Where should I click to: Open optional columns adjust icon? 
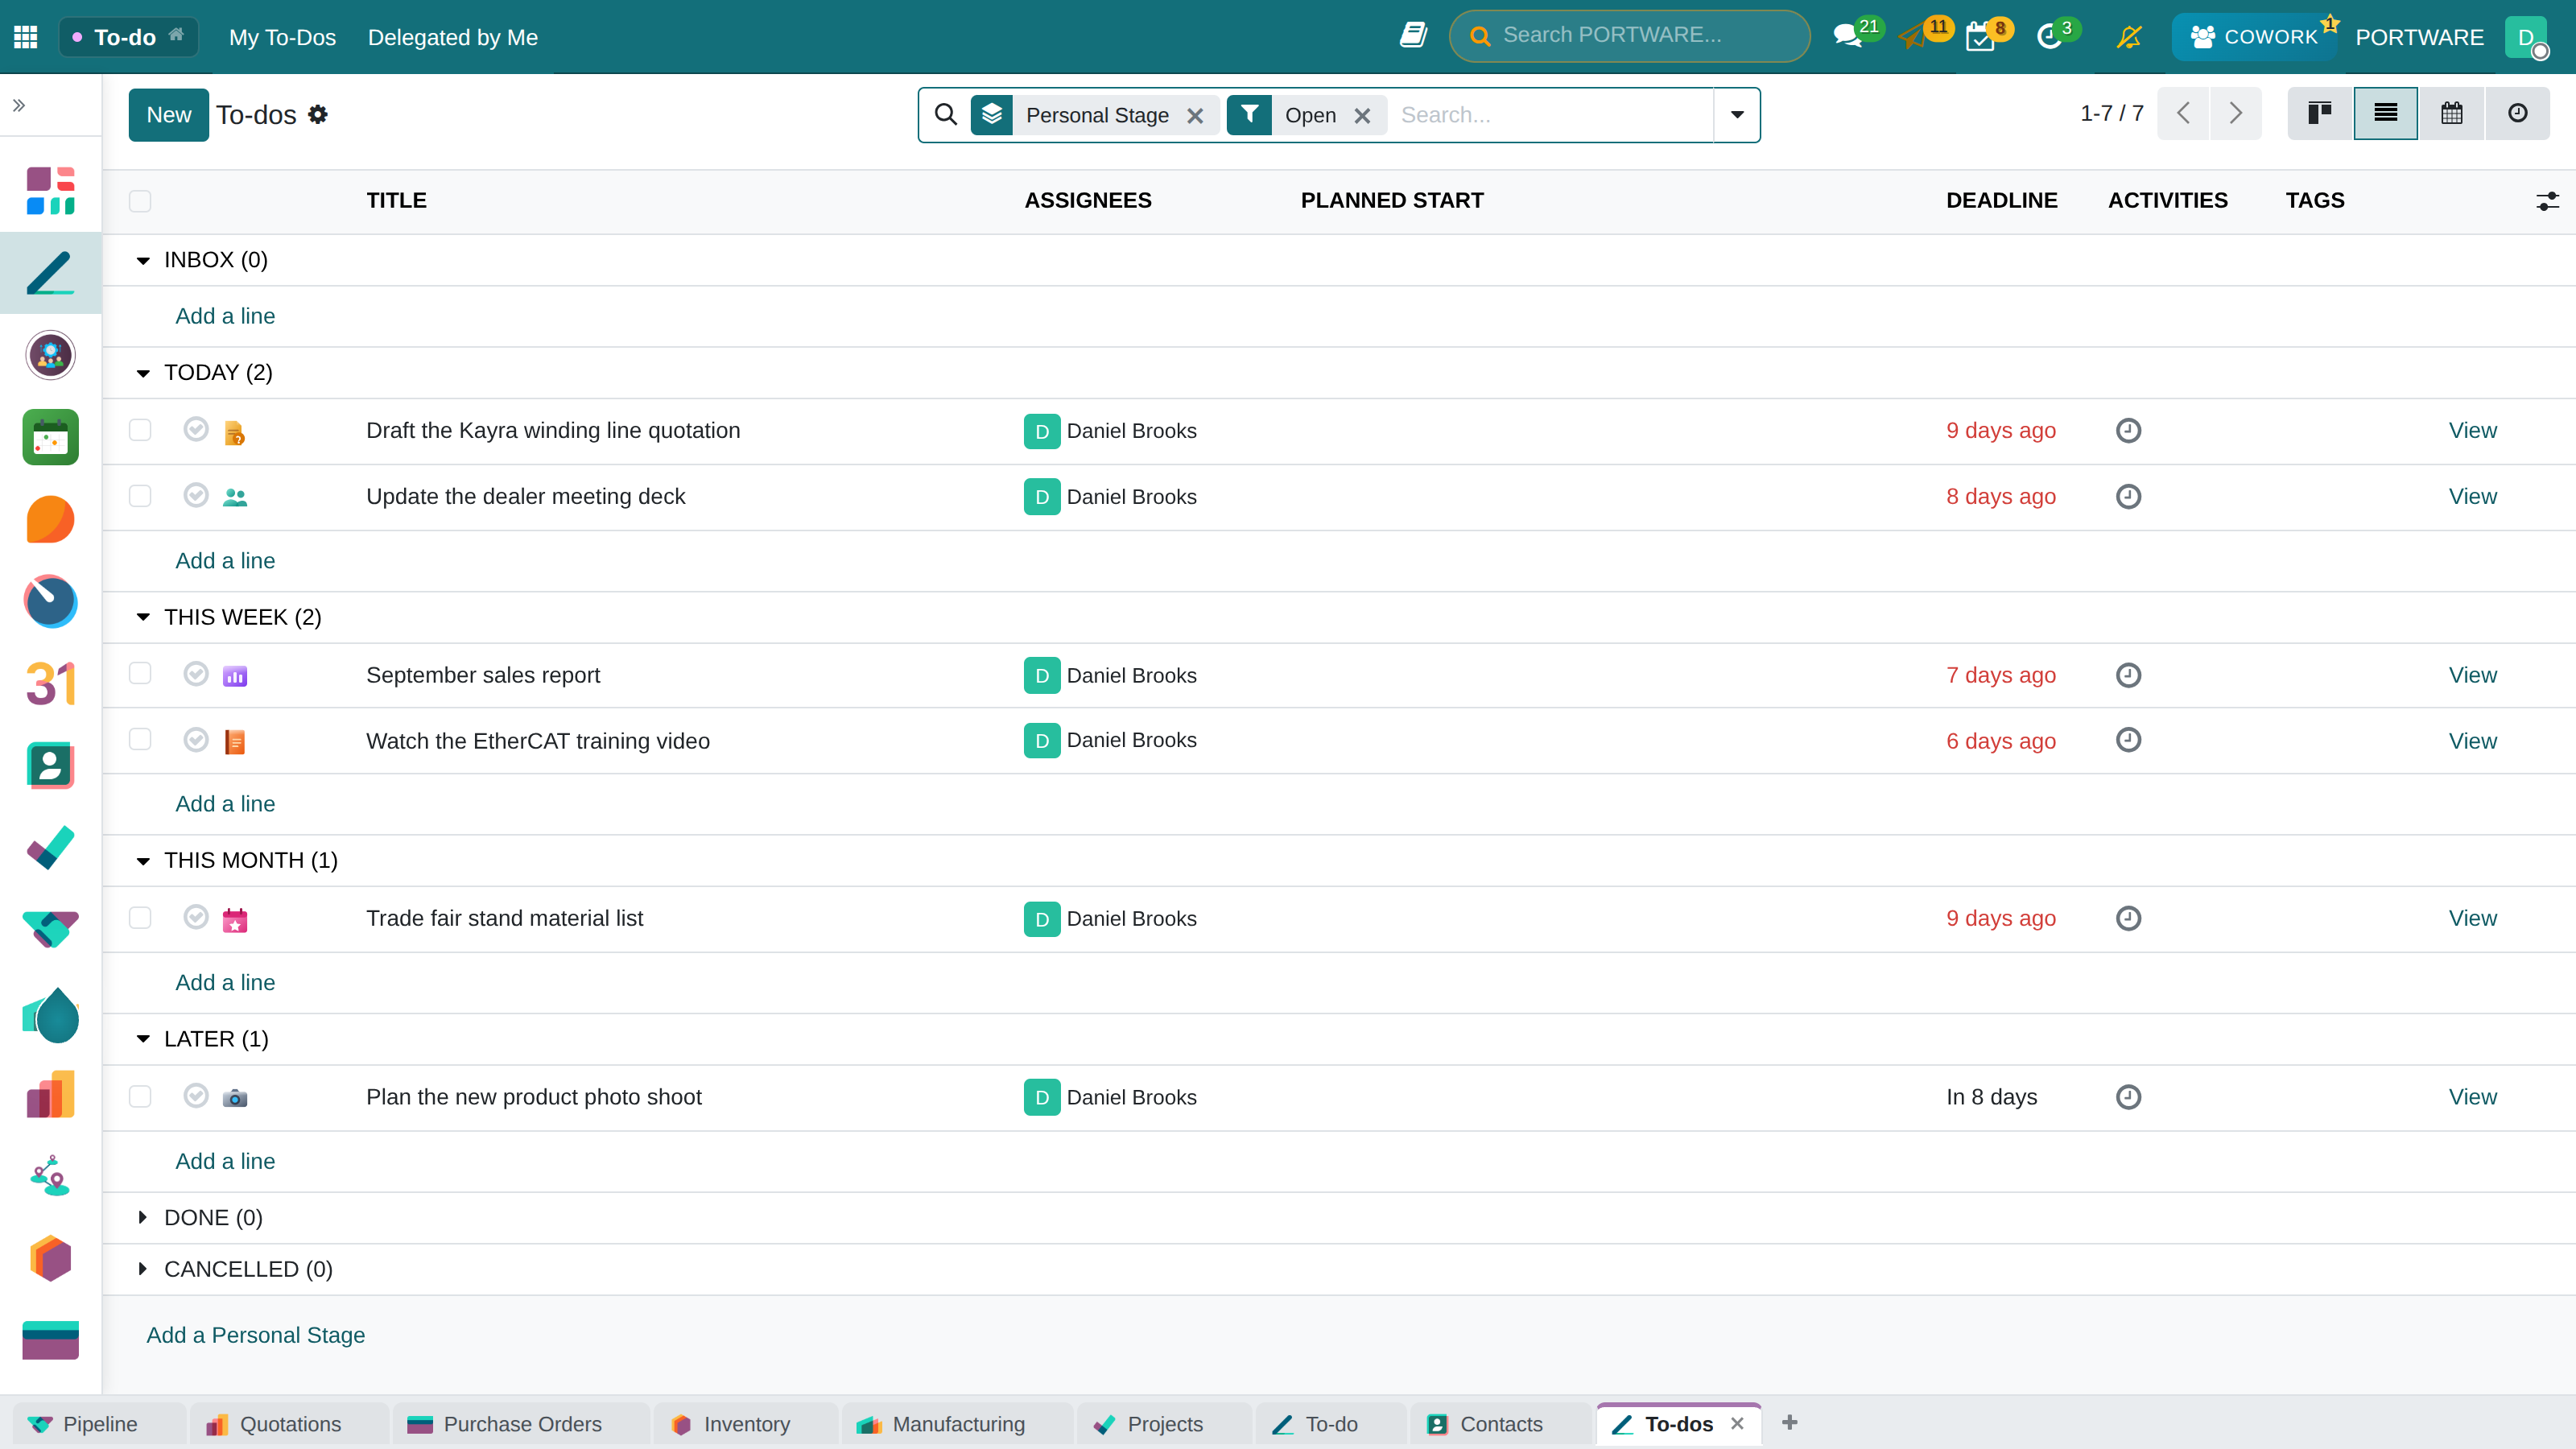[x=2547, y=201]
